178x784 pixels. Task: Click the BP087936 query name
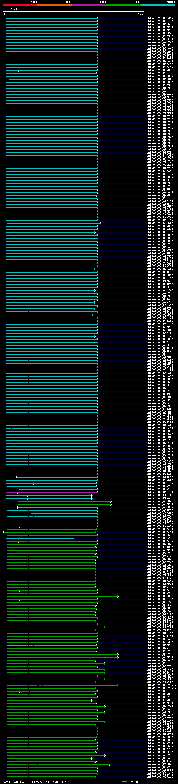(x=10, y=9)
